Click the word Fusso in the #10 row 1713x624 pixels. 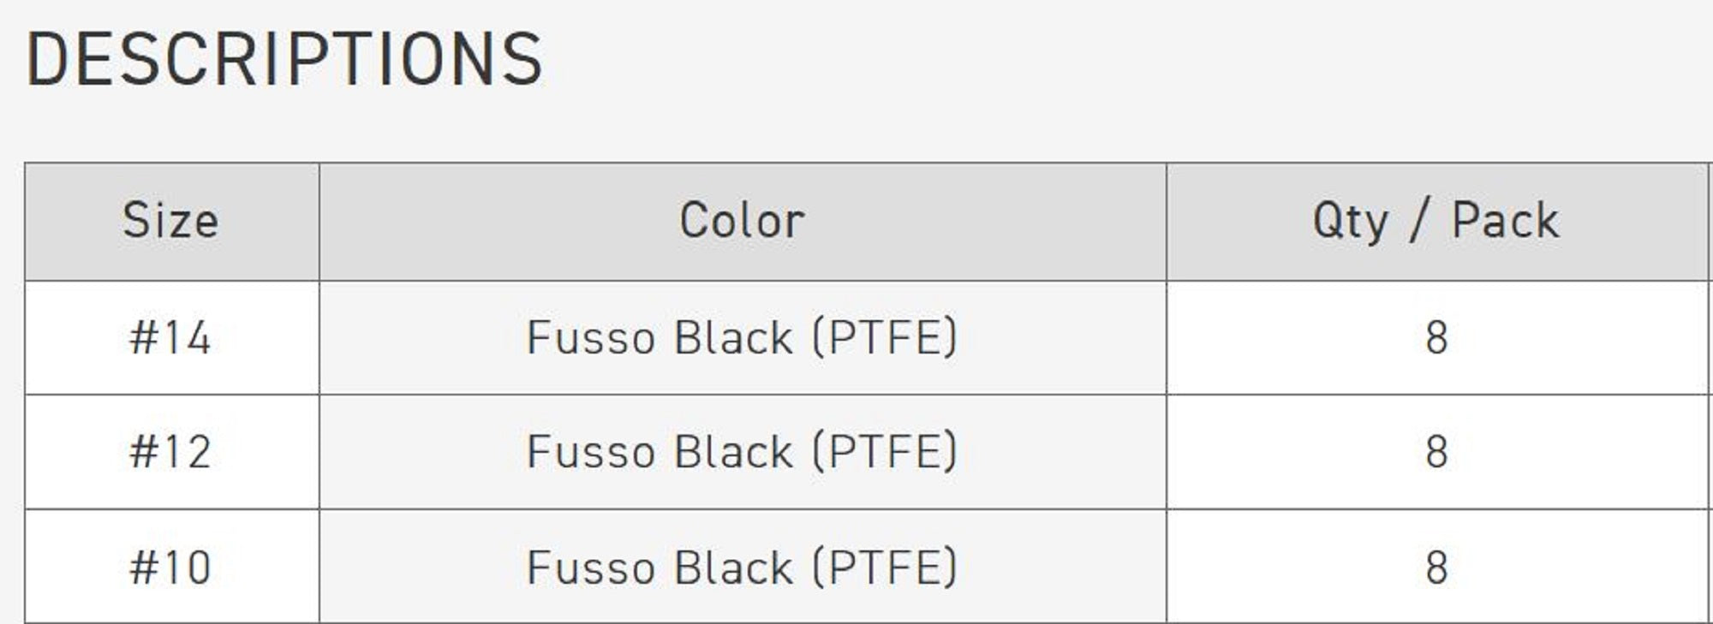pyautogui.click(x=591, y=568)
